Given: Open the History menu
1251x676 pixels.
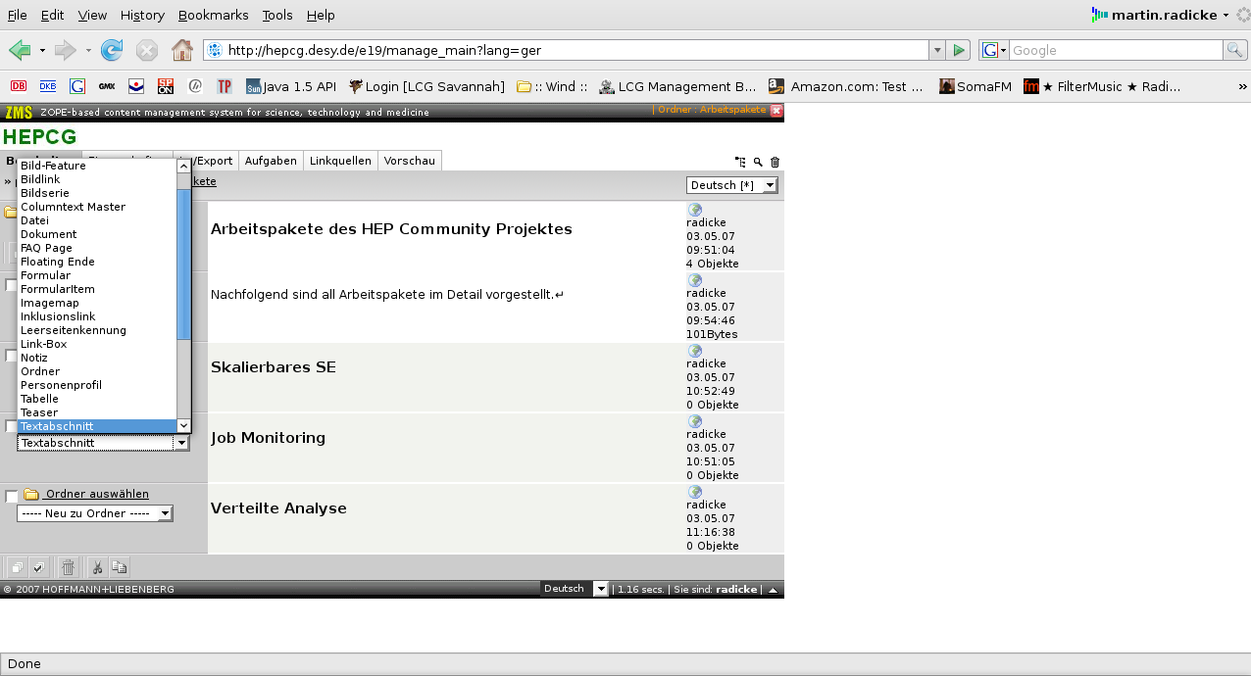Looking at the screenshot, I should [x=142, y=15].
